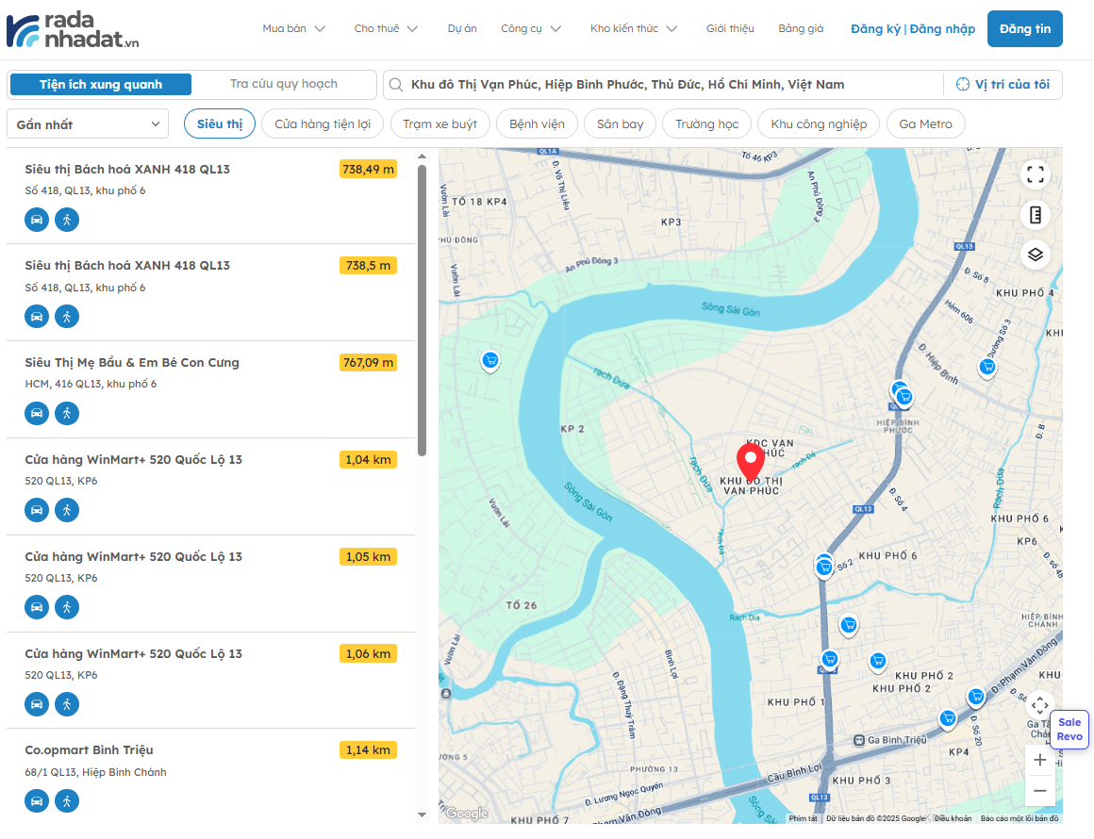Image resolution: width=1094 pixels, height=839 pixels.
Task: Open the Gần nhất sort dropdown
Action: coord(88,124)
